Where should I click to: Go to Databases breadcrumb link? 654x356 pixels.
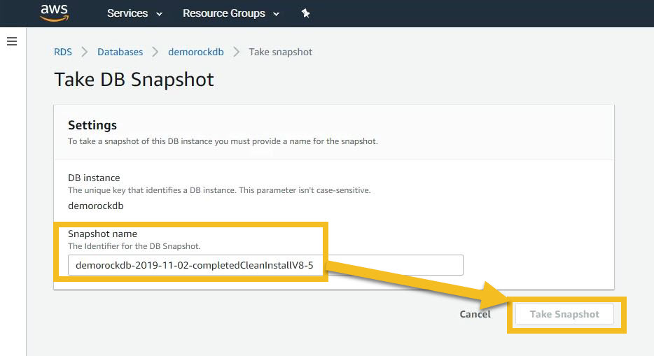(x=120, y=52)
